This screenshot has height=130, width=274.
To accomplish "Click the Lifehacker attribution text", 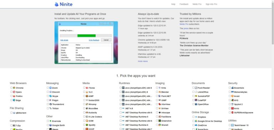I will click(184, 55).
